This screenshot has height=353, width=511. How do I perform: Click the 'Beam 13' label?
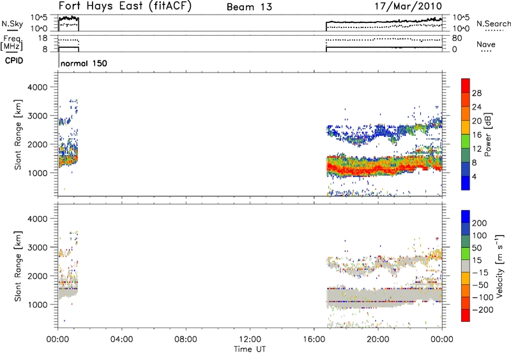click(x=249, y=7)
